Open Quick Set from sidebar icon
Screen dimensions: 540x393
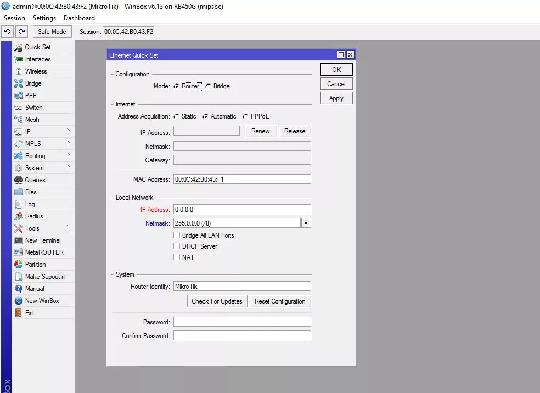tap(18, 47)
